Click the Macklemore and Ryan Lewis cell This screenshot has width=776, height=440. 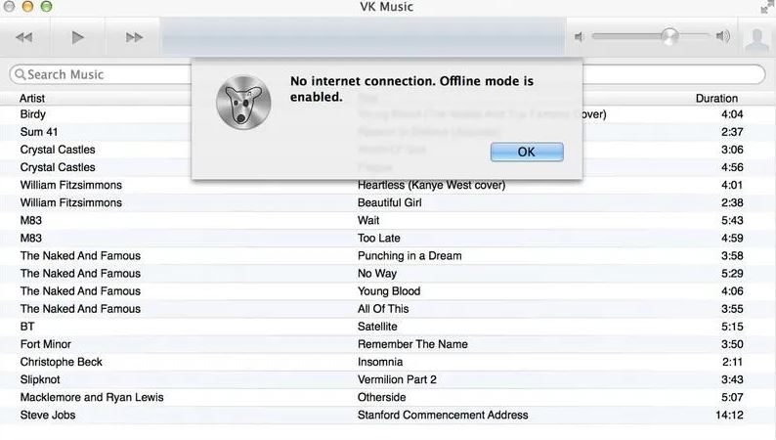click(92, 397)
